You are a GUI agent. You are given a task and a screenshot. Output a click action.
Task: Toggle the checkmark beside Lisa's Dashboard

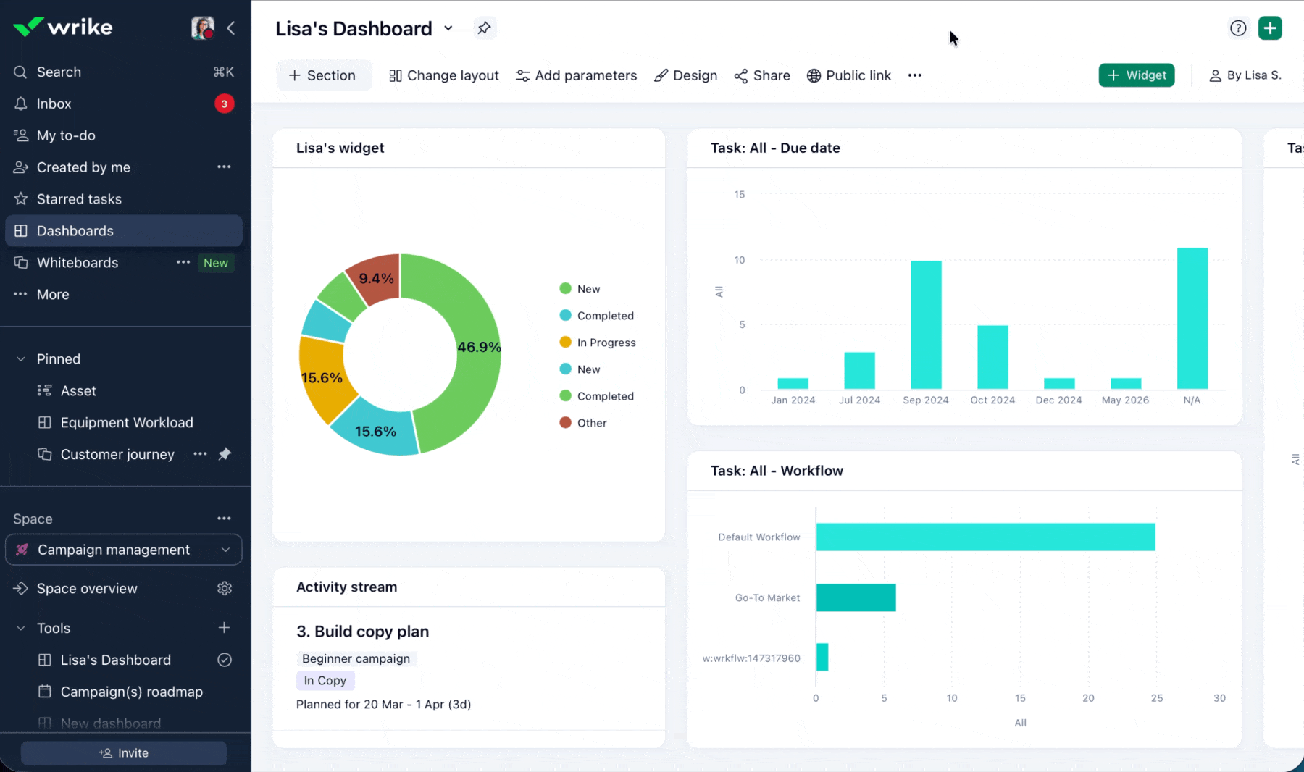coord(225,660)
